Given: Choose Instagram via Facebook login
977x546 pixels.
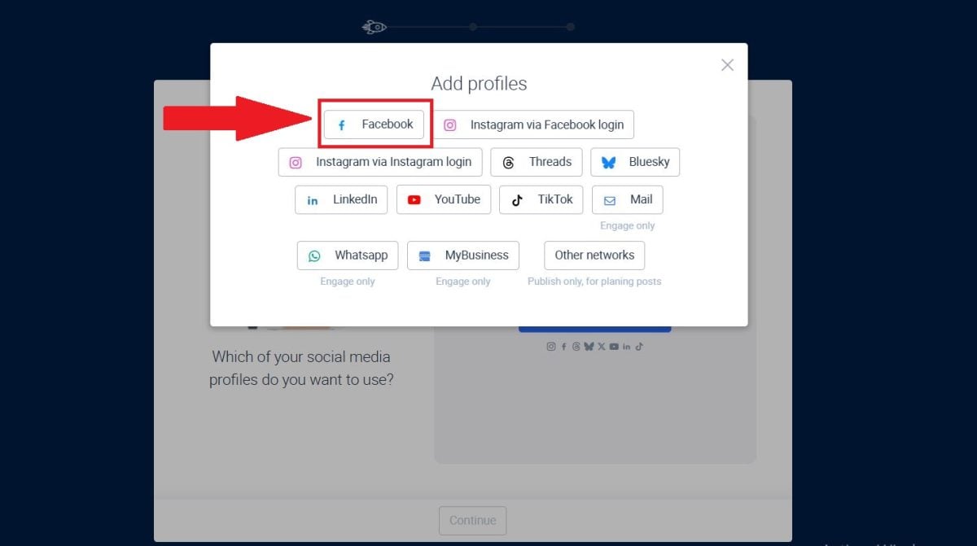Looking at the screenshot, I should click(533, 124).
